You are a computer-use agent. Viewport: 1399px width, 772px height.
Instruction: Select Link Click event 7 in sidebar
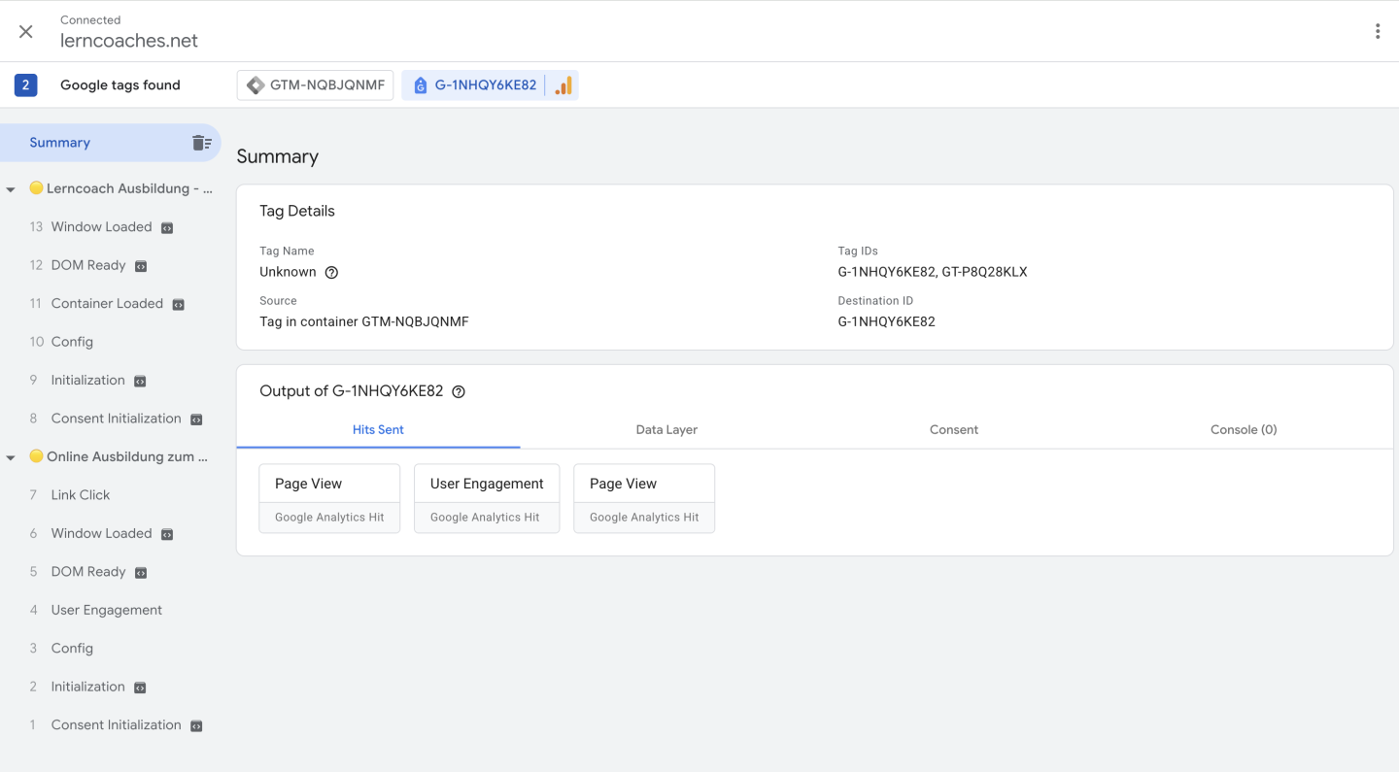tap(81, 495)
